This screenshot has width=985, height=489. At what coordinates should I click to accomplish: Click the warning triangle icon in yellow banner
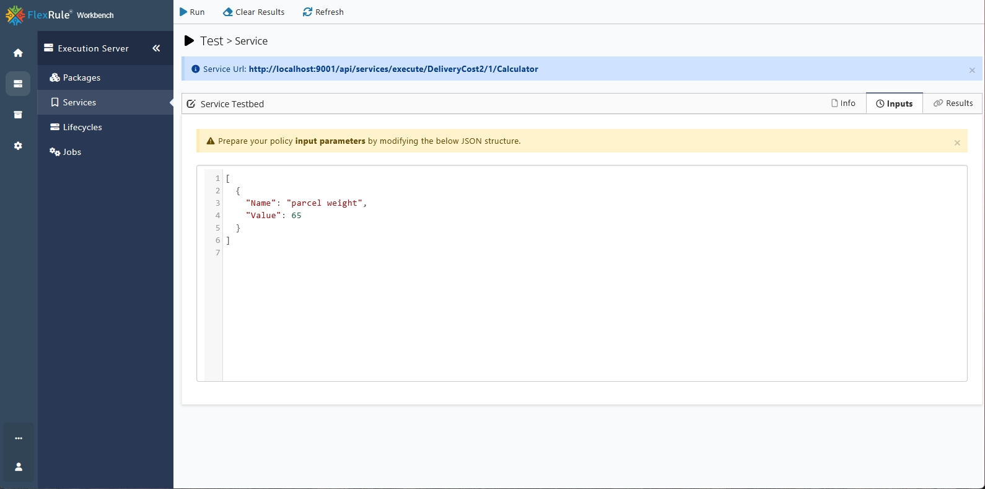pyautogui.click(x=211, y=141)
